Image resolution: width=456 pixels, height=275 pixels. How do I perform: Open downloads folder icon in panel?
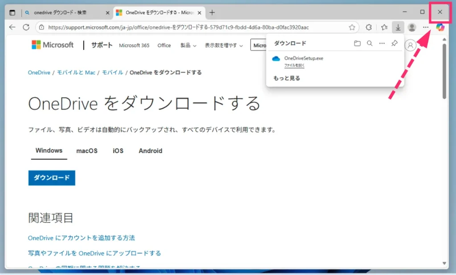click(x=358, y=43)
